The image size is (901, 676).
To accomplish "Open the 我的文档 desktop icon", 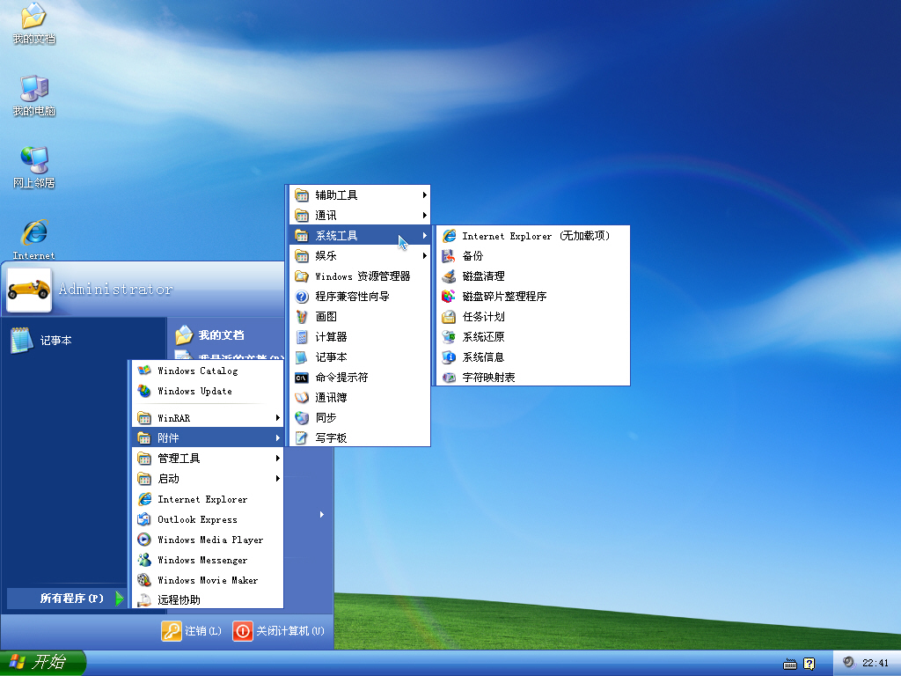I will click(34, 24).
